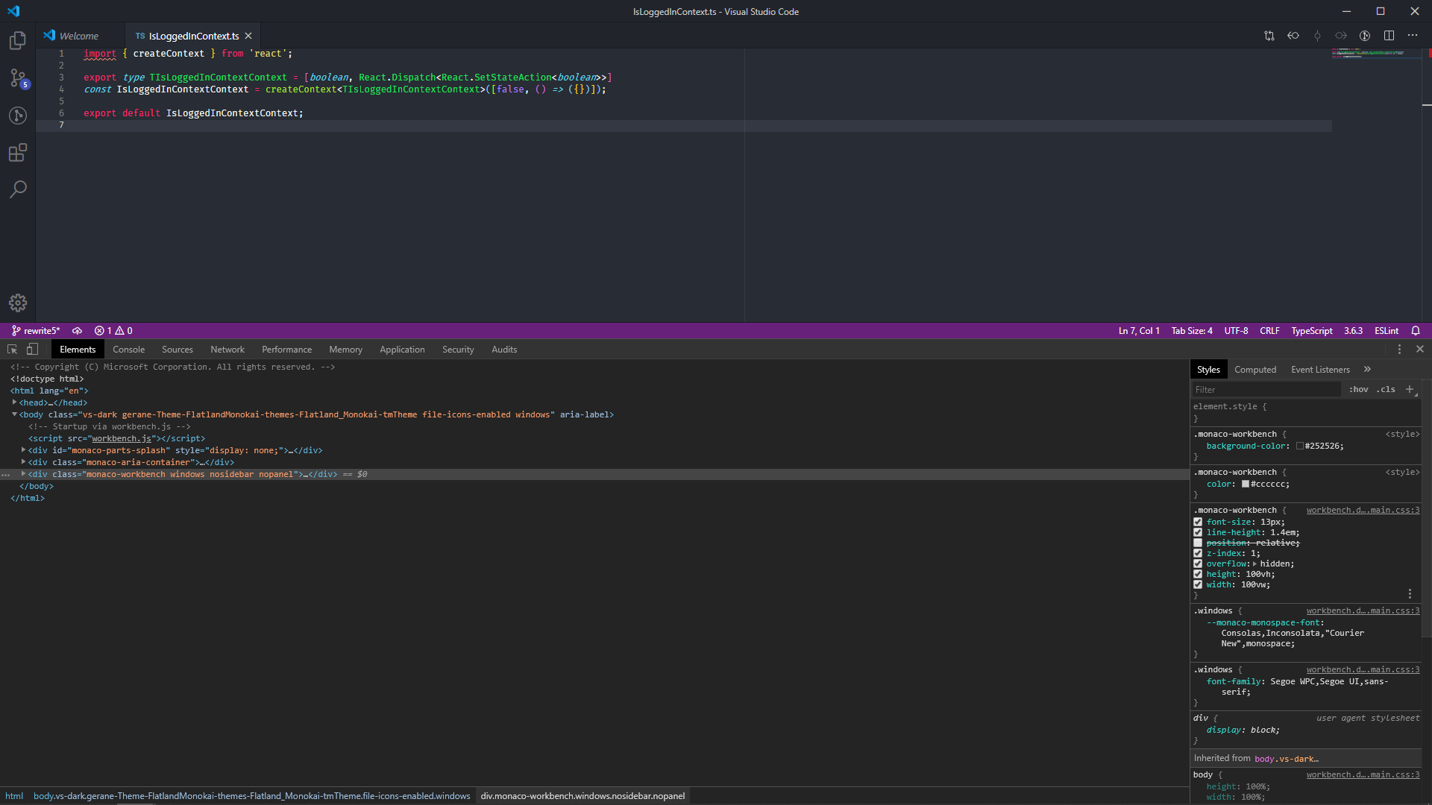This screenshot has height=805, width=1432.
Task: Open notifications bell in status bar
Action: pos(1416,331)
